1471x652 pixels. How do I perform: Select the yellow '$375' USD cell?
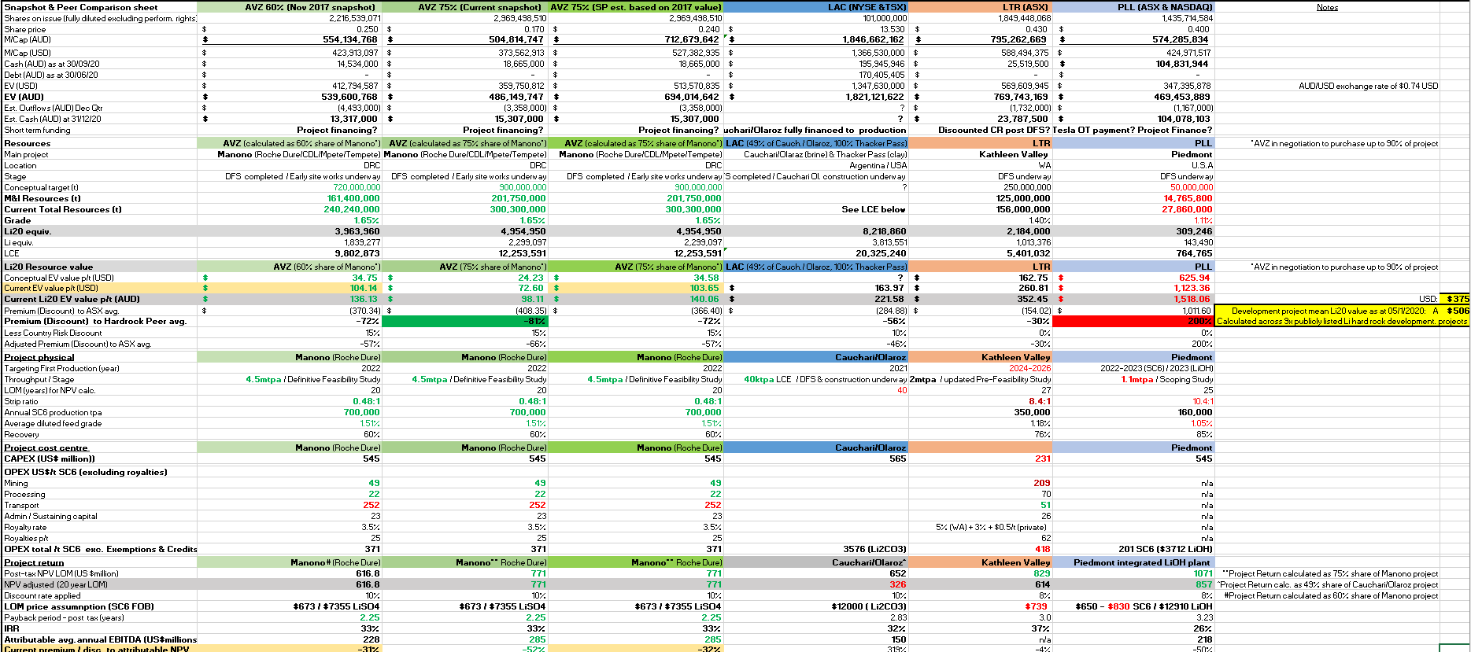1458,299
